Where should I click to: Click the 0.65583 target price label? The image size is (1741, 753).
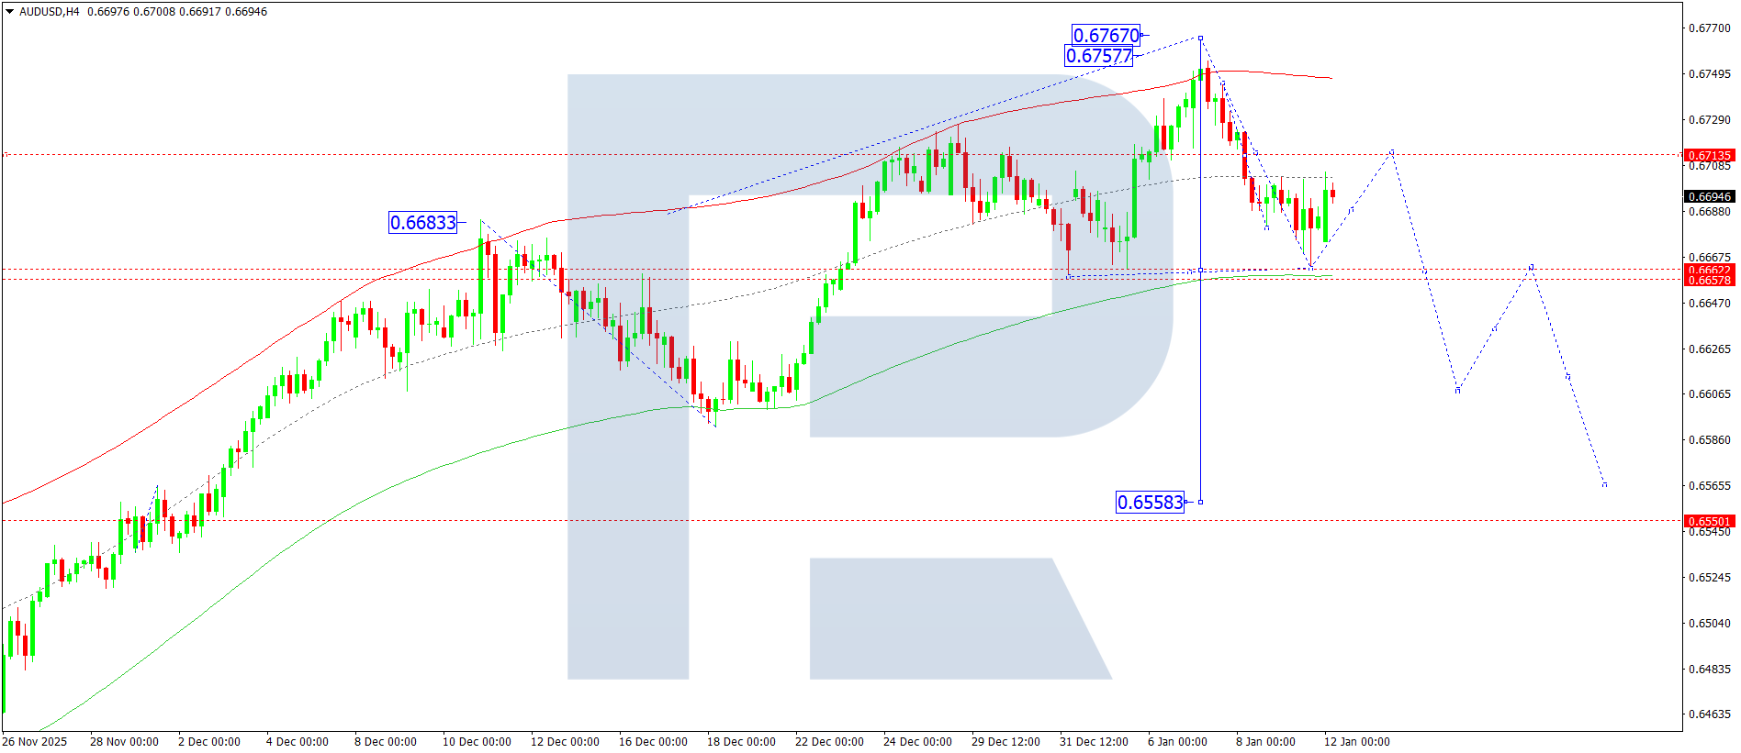tap(1150, 502)
